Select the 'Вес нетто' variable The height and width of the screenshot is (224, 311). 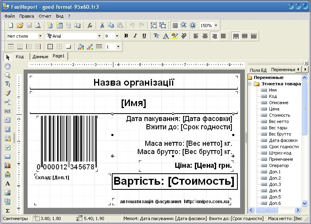(279, 121)
